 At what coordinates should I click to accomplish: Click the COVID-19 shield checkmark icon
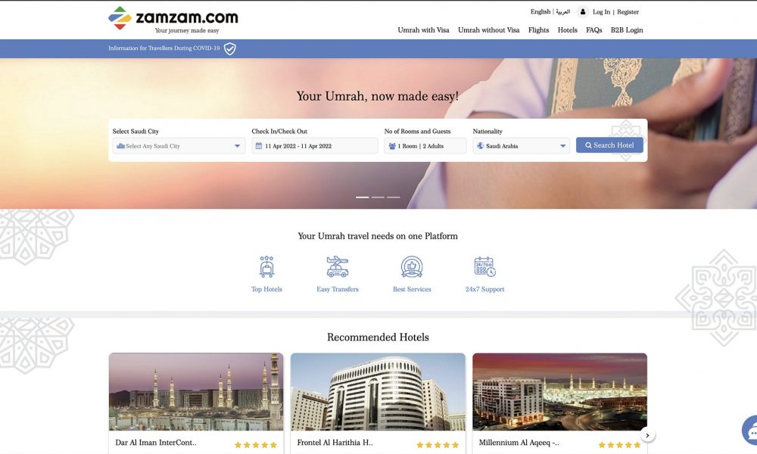[x=230, y=48]
